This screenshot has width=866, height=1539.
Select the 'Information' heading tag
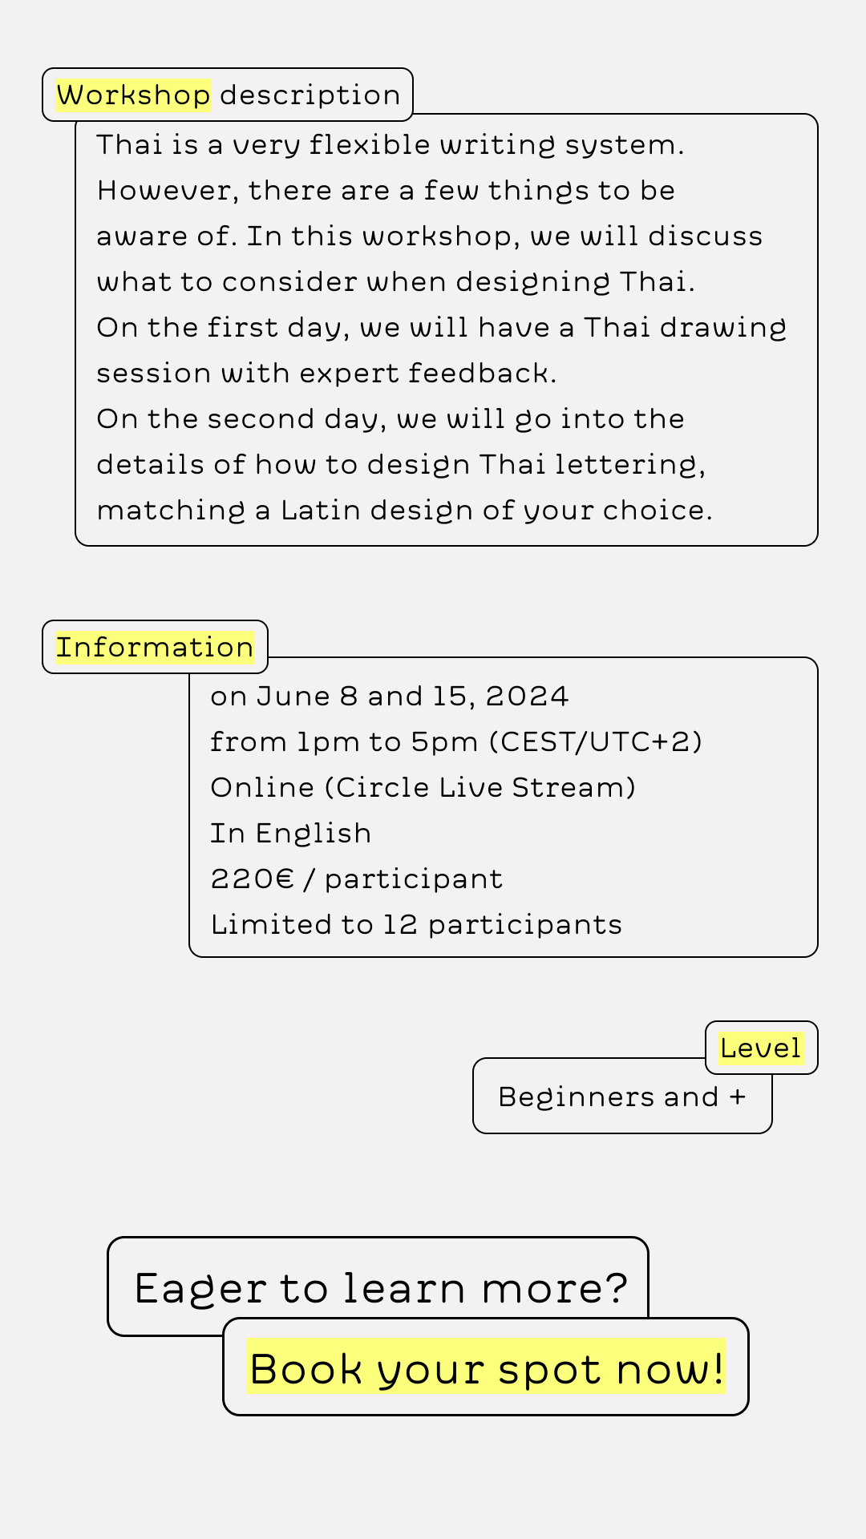155,647
